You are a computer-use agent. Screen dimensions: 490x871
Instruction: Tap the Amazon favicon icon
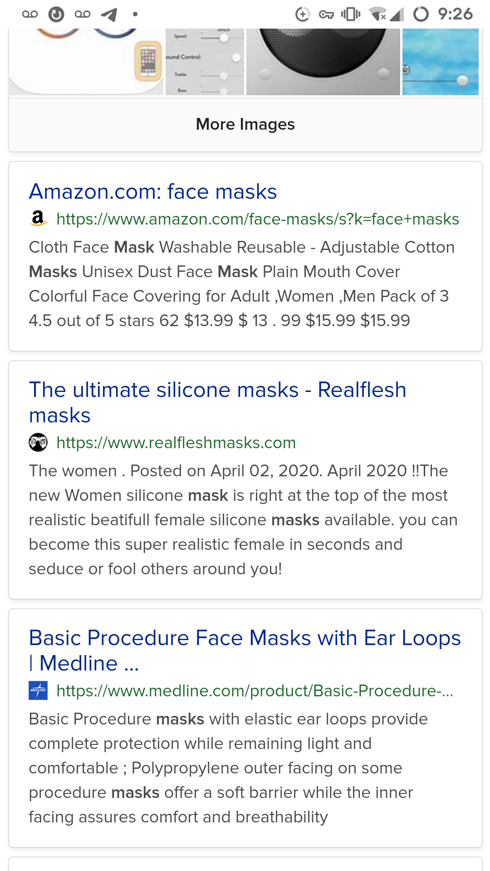click(38, 219)
